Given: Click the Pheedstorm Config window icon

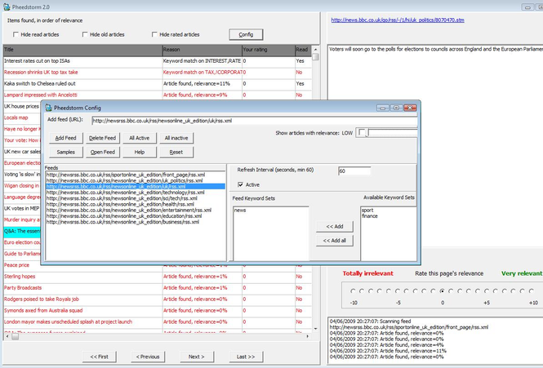Looking at the screenshot, I should pos(49,108).
